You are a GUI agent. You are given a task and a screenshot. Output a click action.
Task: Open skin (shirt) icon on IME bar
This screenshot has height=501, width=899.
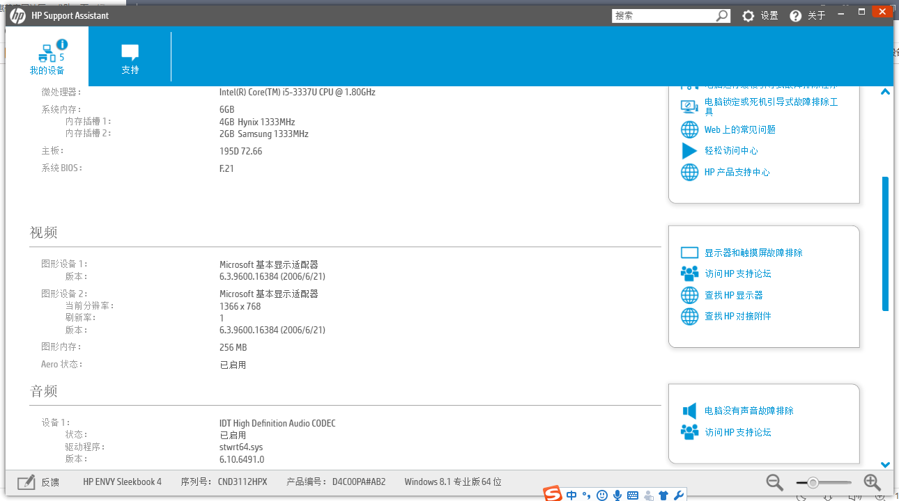pyautogui.click(x=663, y=495)
